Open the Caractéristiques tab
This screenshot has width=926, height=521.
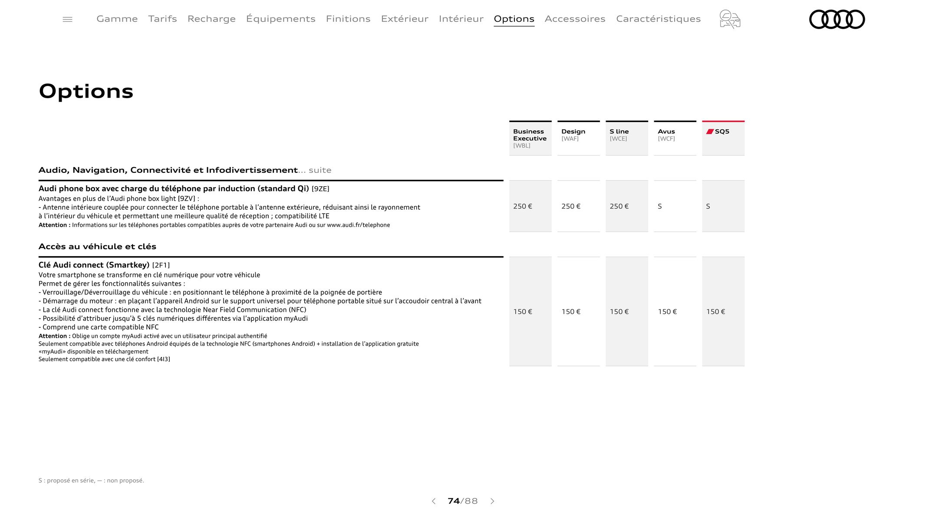(x=658, y=19)
